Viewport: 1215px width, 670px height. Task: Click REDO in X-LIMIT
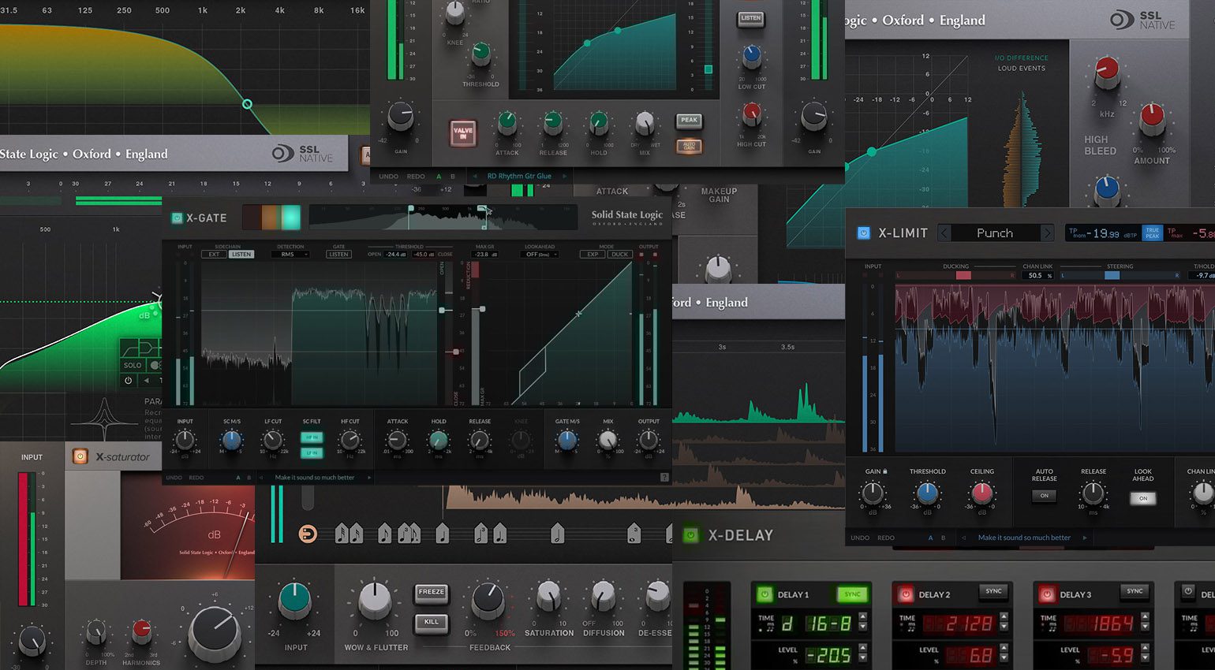tap(886, 538)
